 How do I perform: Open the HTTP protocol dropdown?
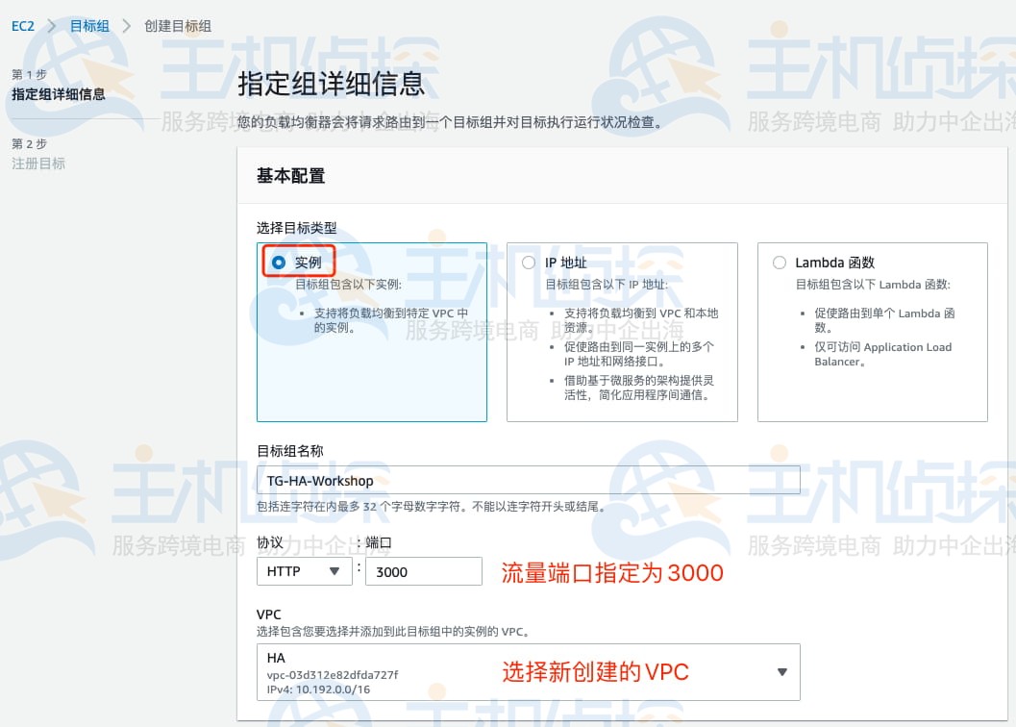click(304, 571)
